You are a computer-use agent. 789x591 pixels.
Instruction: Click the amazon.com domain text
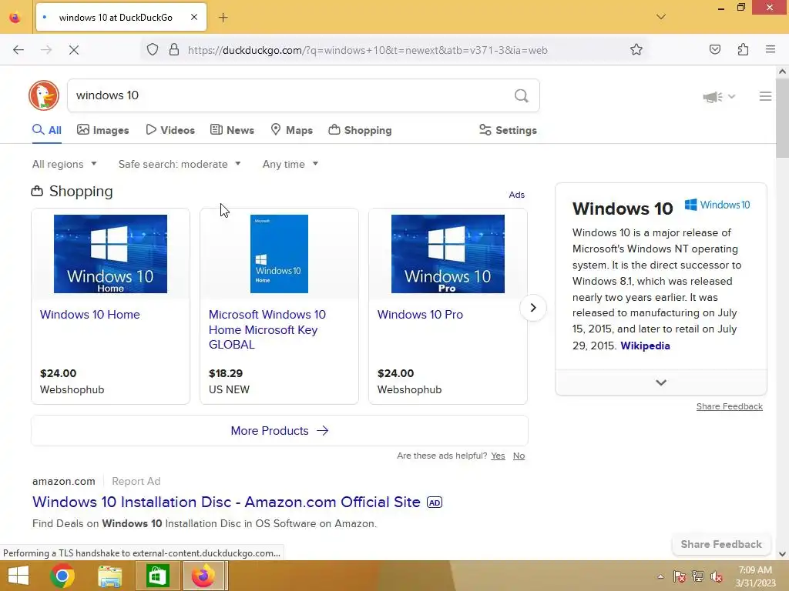click(64, 482)
